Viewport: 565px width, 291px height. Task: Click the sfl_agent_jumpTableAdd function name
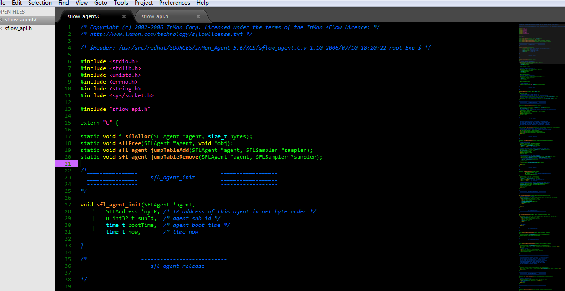(154, 150)
